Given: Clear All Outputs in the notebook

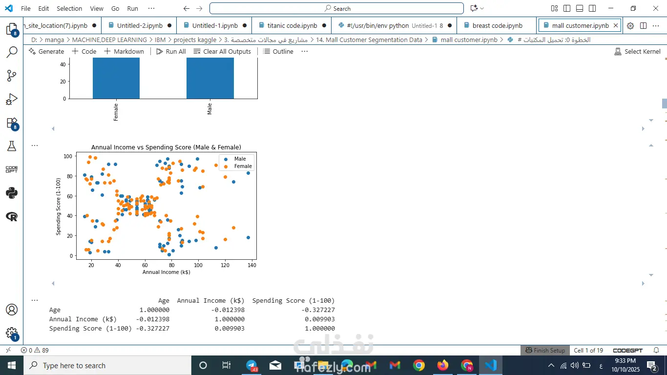Looking at the screenshot, I should (x=222, y=51).
